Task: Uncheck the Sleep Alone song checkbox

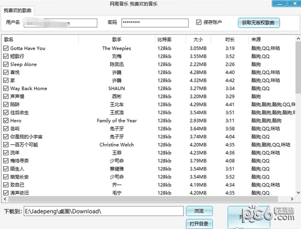Action: click(x=6, y=64)
